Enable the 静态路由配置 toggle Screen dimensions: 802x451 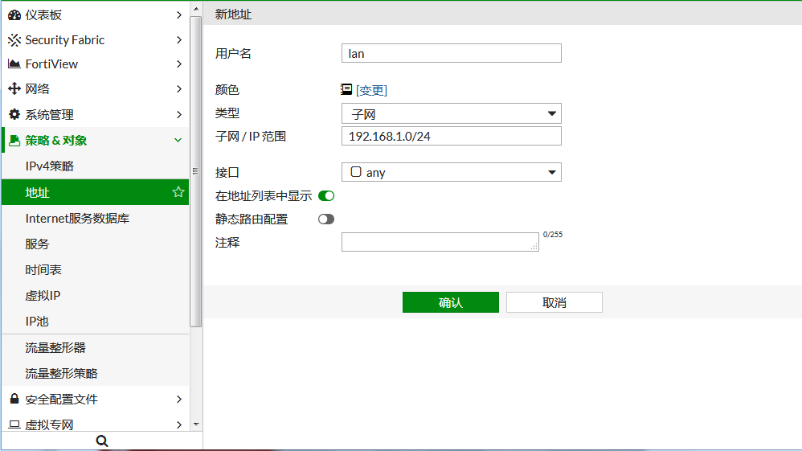pyautogui.click(x=326, y=219)
